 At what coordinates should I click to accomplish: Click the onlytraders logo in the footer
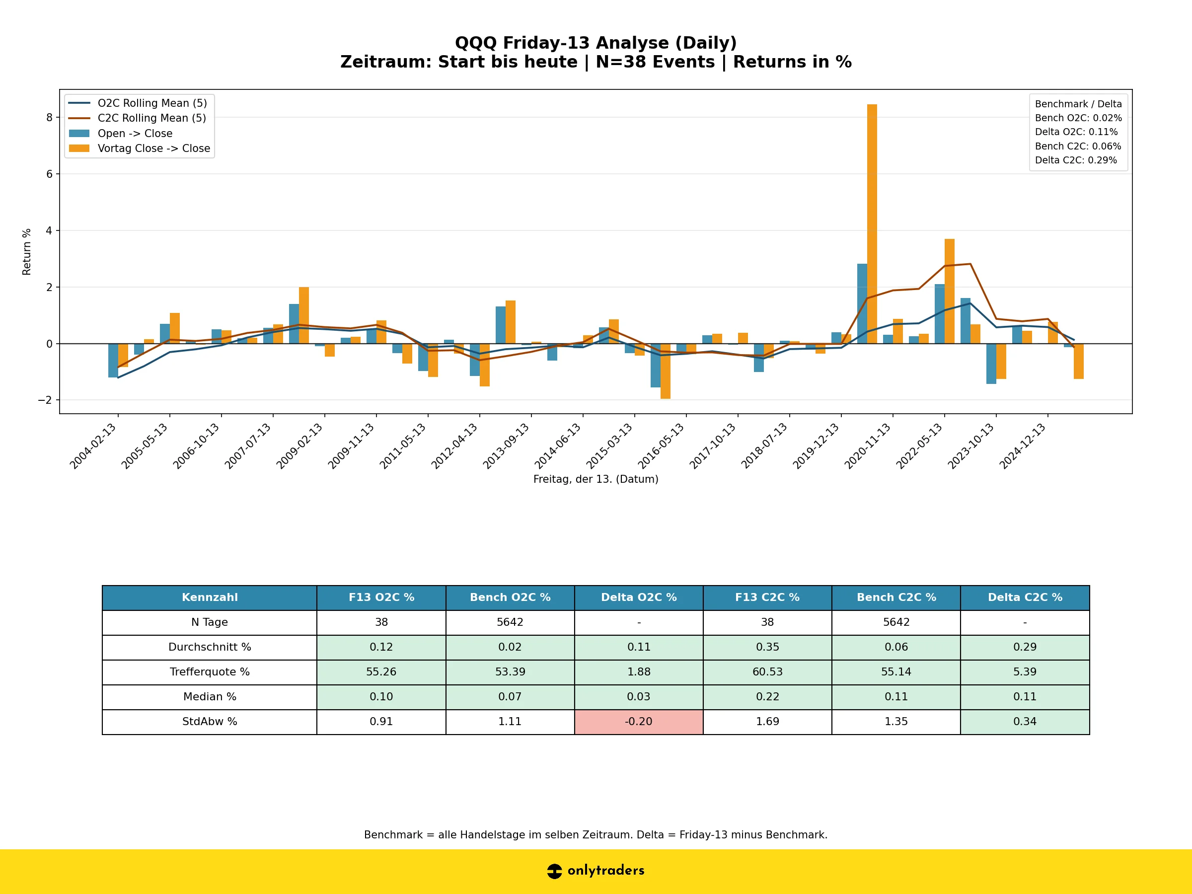click(596, 871)
